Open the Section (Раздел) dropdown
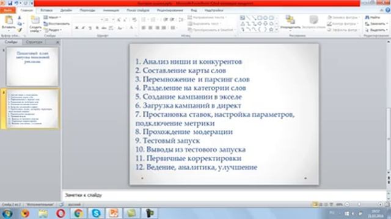This screenshot has height=219, width=391. pos(53,30)
